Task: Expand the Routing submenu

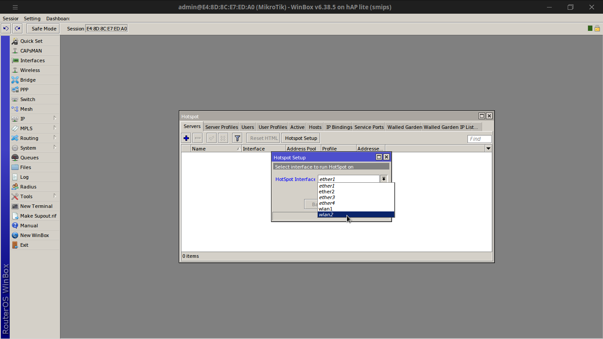Action: click(34, 138)
